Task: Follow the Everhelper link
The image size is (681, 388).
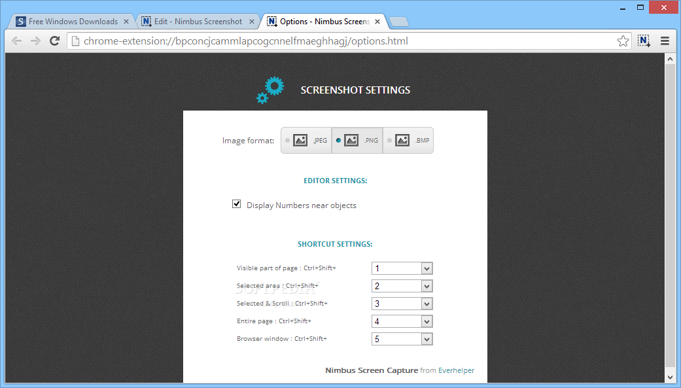Action: coord(456,370)
